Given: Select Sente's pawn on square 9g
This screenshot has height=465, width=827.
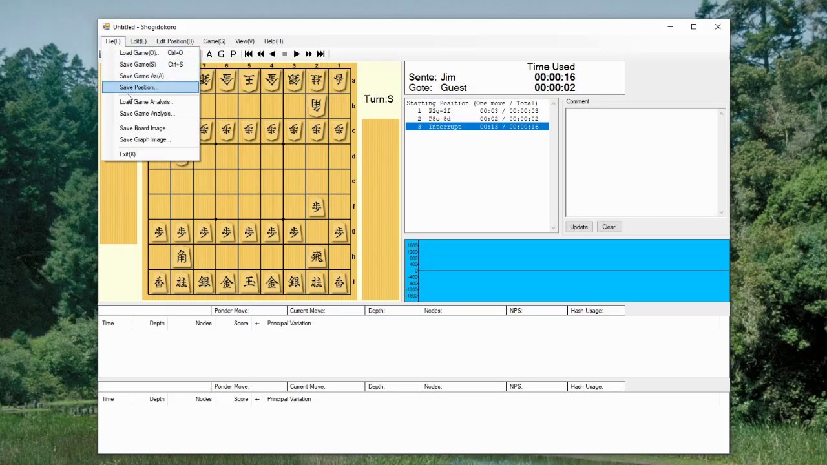Looking at the screenshot, I should click(x=160, y=232).
